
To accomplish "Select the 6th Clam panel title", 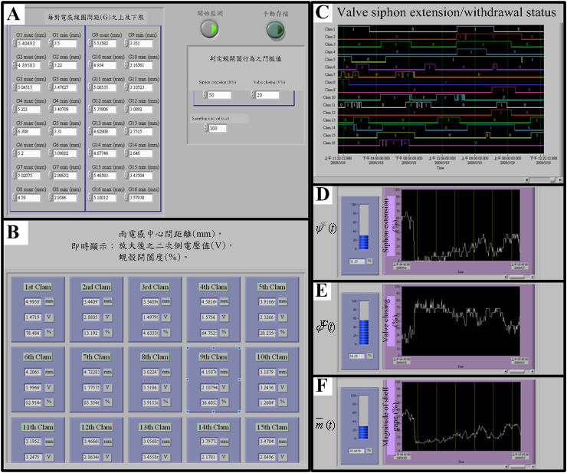I will point(38,357).
